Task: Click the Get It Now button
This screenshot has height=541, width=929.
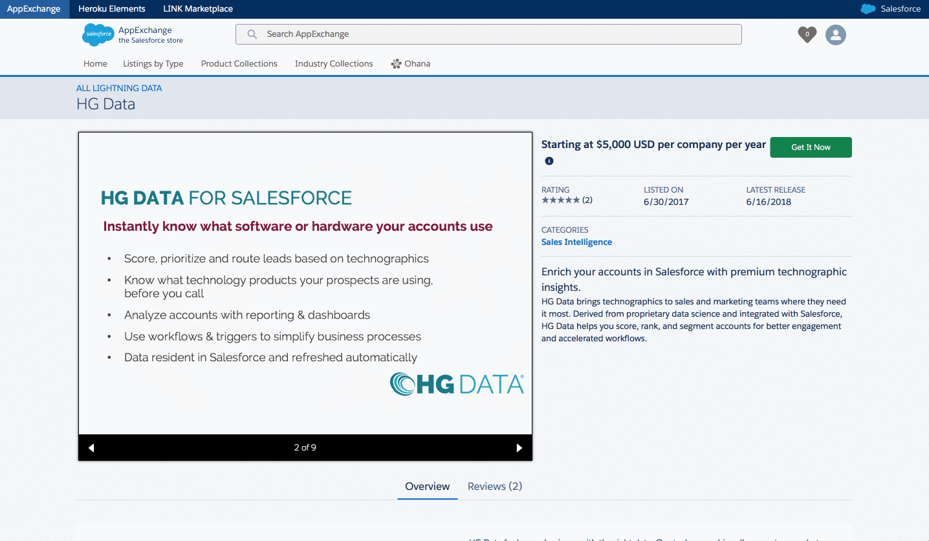Action: (811, 147)
